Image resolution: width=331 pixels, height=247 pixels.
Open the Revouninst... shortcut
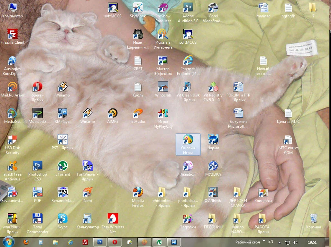point(13,195)
